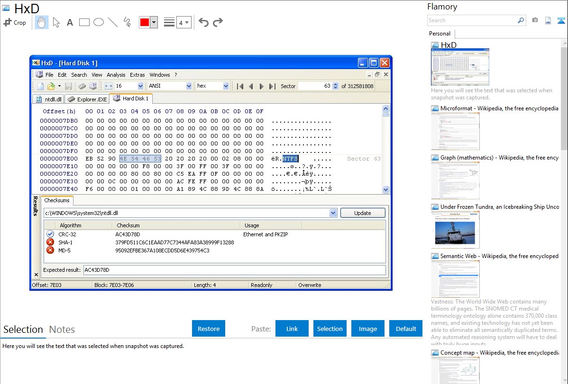Click the Open disk icon in HxD
This screenshot has height=384, width=568.
pyautogui.click(x=93, y=86)
